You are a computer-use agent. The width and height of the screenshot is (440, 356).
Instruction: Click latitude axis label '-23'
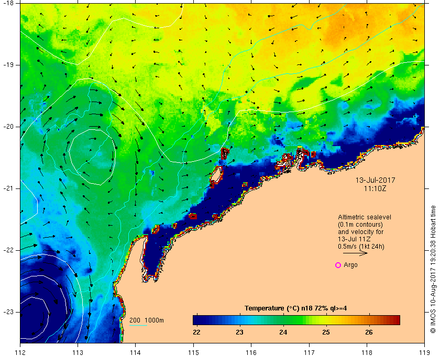pyautogui.click(x=8, y=311)
